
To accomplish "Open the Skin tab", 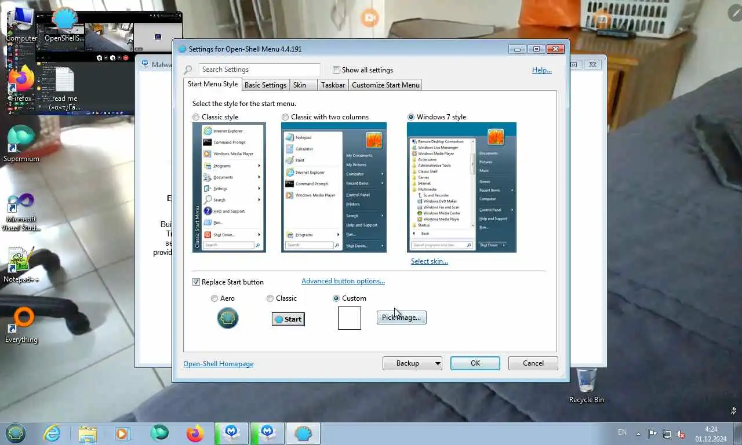I will tap(304, 85).
